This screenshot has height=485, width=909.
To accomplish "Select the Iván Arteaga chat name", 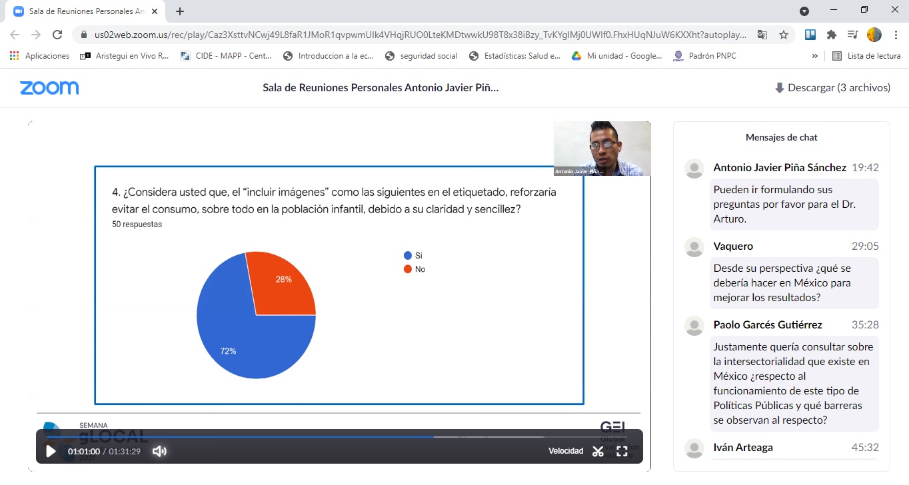I will click(x=743, y=448).
